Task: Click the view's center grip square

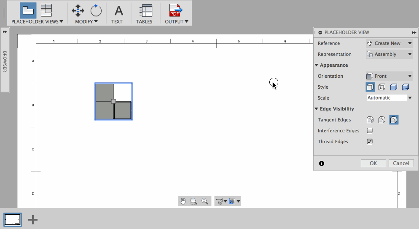Action: [113, 101]
